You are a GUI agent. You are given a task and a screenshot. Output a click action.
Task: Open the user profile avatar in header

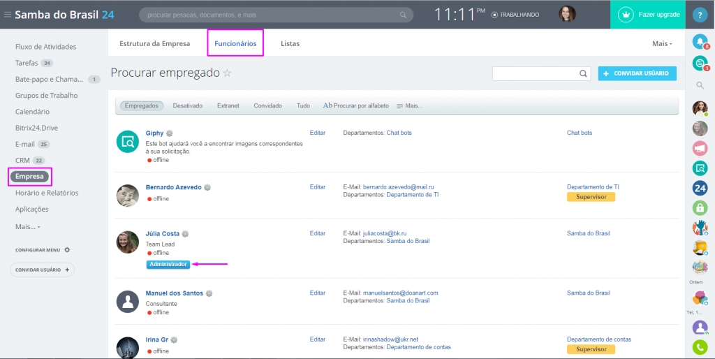click(x=567, y=14)
